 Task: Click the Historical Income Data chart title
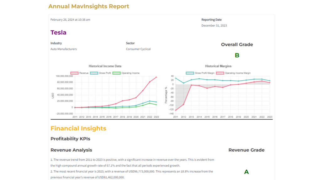point(105,66)
